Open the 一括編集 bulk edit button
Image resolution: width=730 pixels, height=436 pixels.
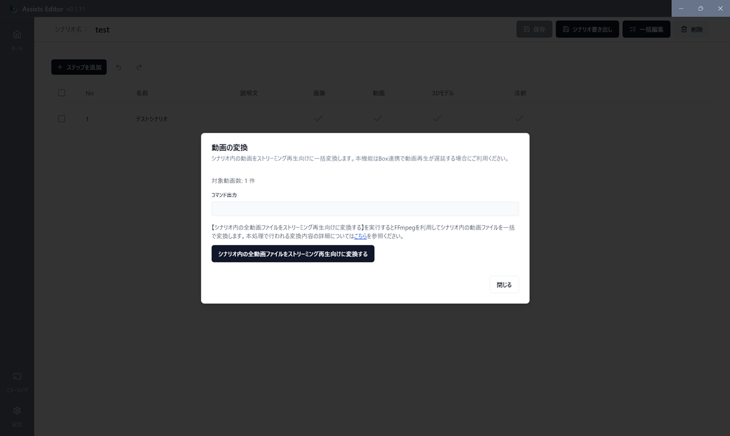[646, 29]
